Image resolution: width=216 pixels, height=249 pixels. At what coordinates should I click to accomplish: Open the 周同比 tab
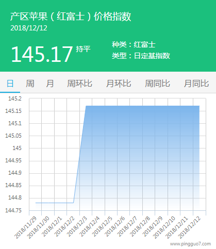(x=157, y=84)
